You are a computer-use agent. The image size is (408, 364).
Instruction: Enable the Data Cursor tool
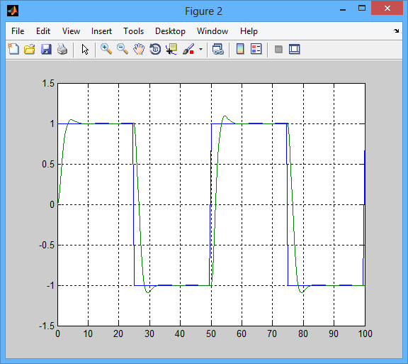coord(171,49)
